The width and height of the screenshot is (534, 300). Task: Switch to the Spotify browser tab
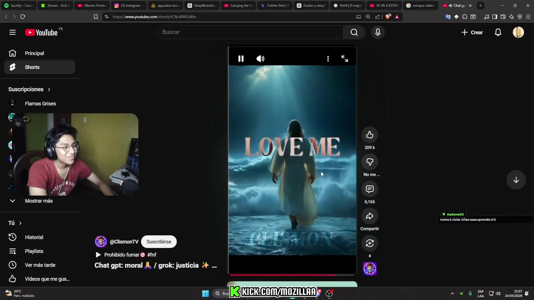[x=19, y=5]
